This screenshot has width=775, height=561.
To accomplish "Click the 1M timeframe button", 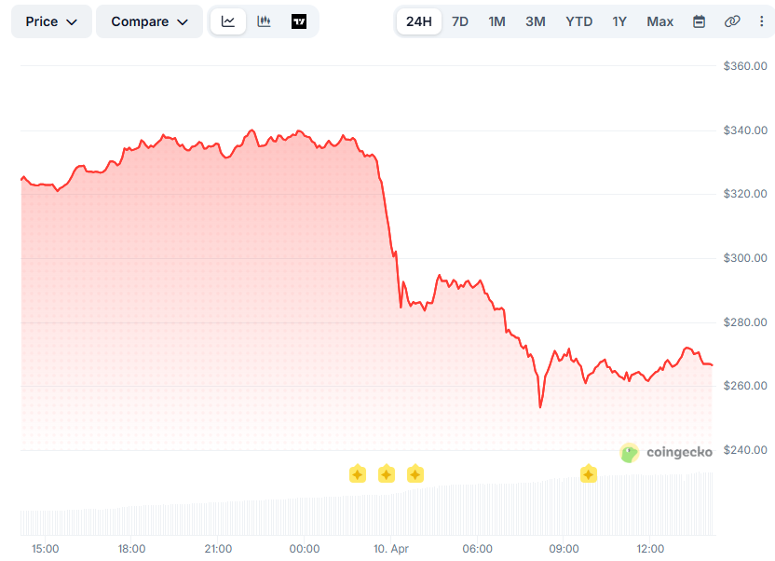I will point(496,21).
